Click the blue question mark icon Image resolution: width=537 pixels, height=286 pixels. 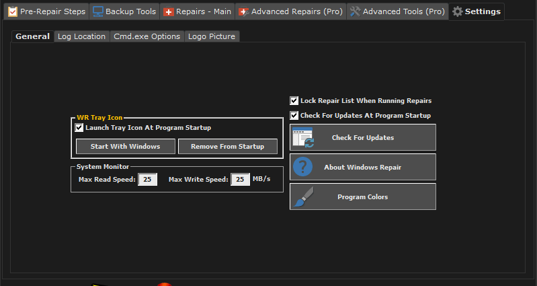click(302, 167)
